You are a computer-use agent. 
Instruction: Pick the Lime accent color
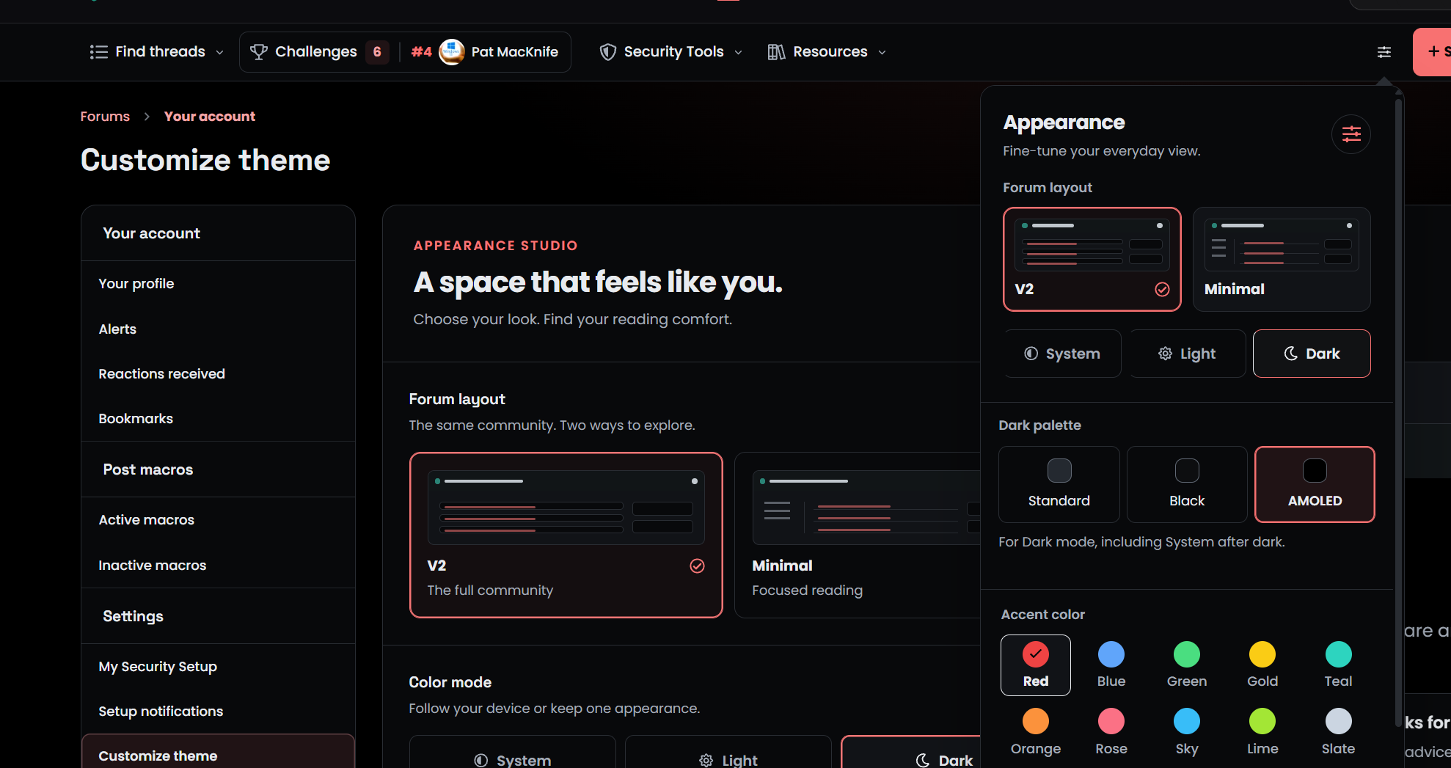coord(1262,733)
